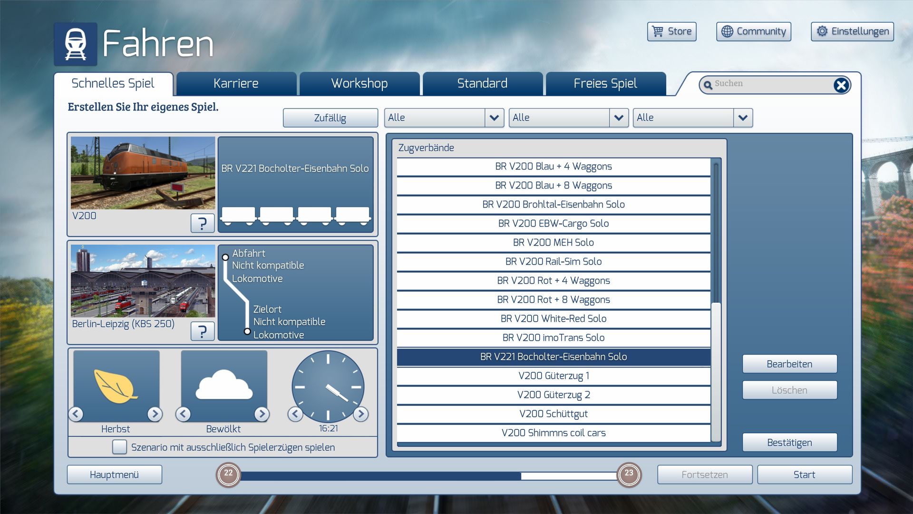Enable the Szenario mit ausschließlich Spielerzügen checkbox
This screenshot has width=913, height=514.
coord(119,447)
